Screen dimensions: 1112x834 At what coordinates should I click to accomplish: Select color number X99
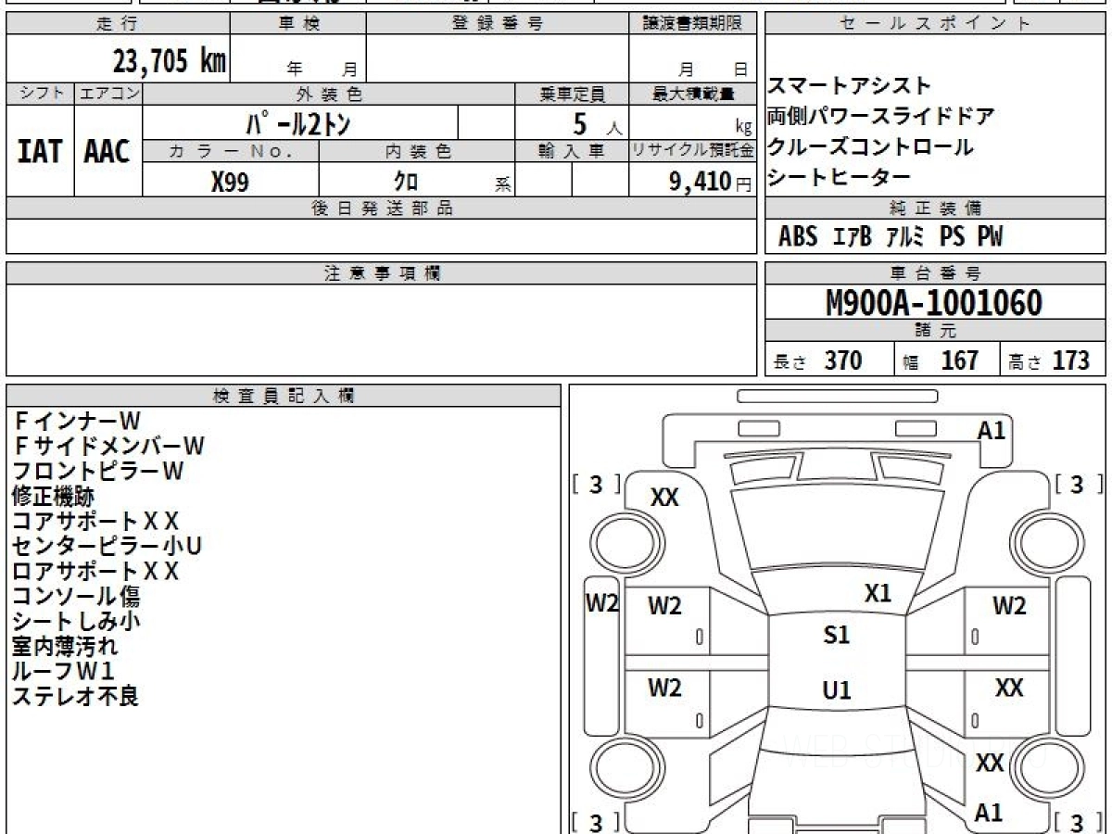[230, 182]
